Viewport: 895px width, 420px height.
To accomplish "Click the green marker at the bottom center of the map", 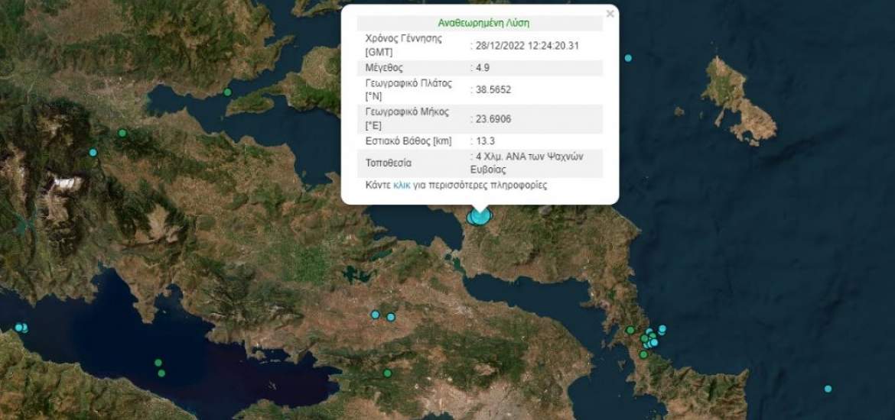I will point(387,373).
